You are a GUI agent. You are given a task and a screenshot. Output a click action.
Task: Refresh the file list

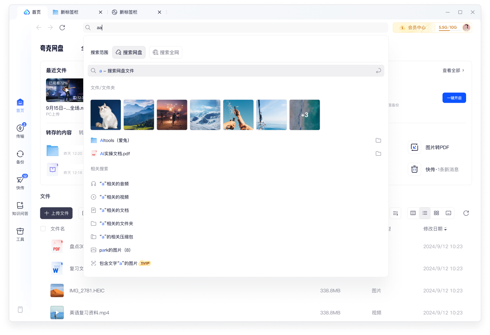pyautogui.click(x=466, y=213)
